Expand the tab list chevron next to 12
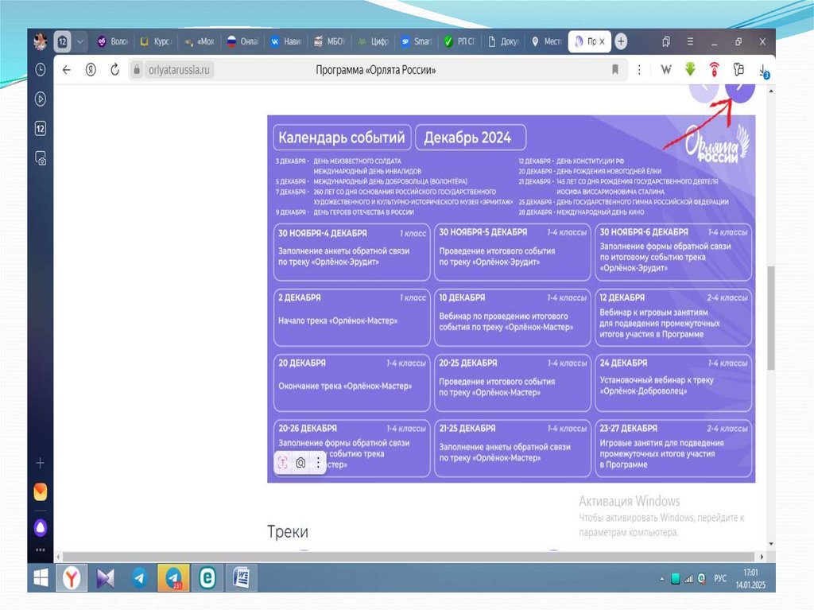This screenshot has height=610, width=814. tap(80, 41)
